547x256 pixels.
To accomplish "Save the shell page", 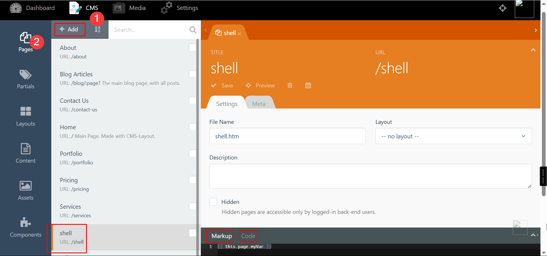I will click(x=223, y=85).
